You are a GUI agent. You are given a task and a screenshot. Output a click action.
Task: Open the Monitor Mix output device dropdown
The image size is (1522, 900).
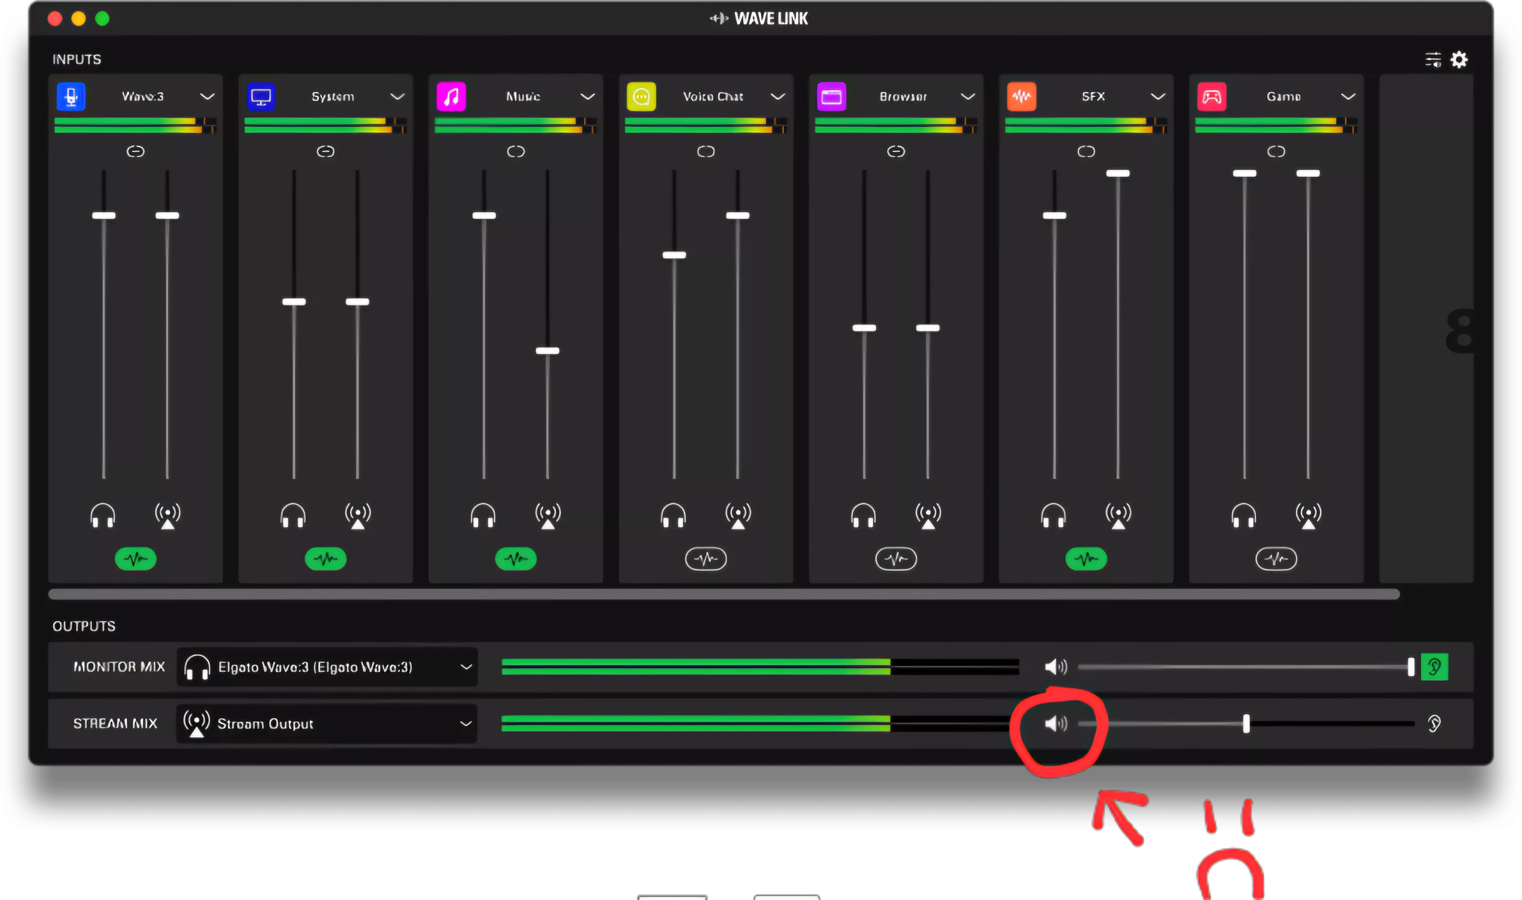click(x=465, y=667)
